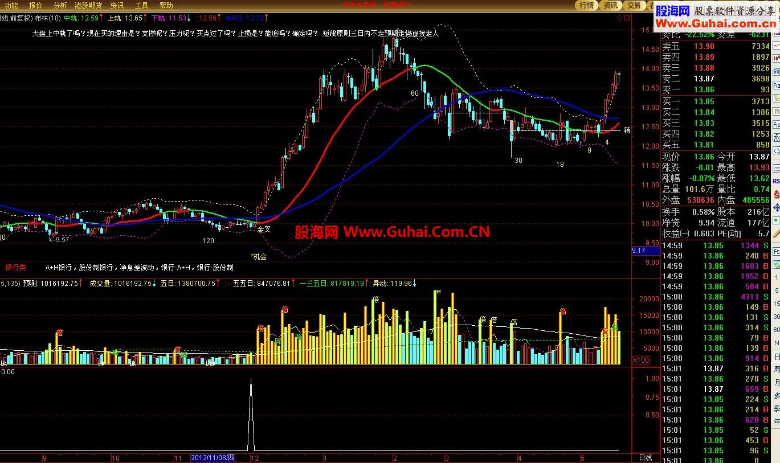Click the 银行类 sector label
This screenshot has width=780, height=463.
pos(16,267)
